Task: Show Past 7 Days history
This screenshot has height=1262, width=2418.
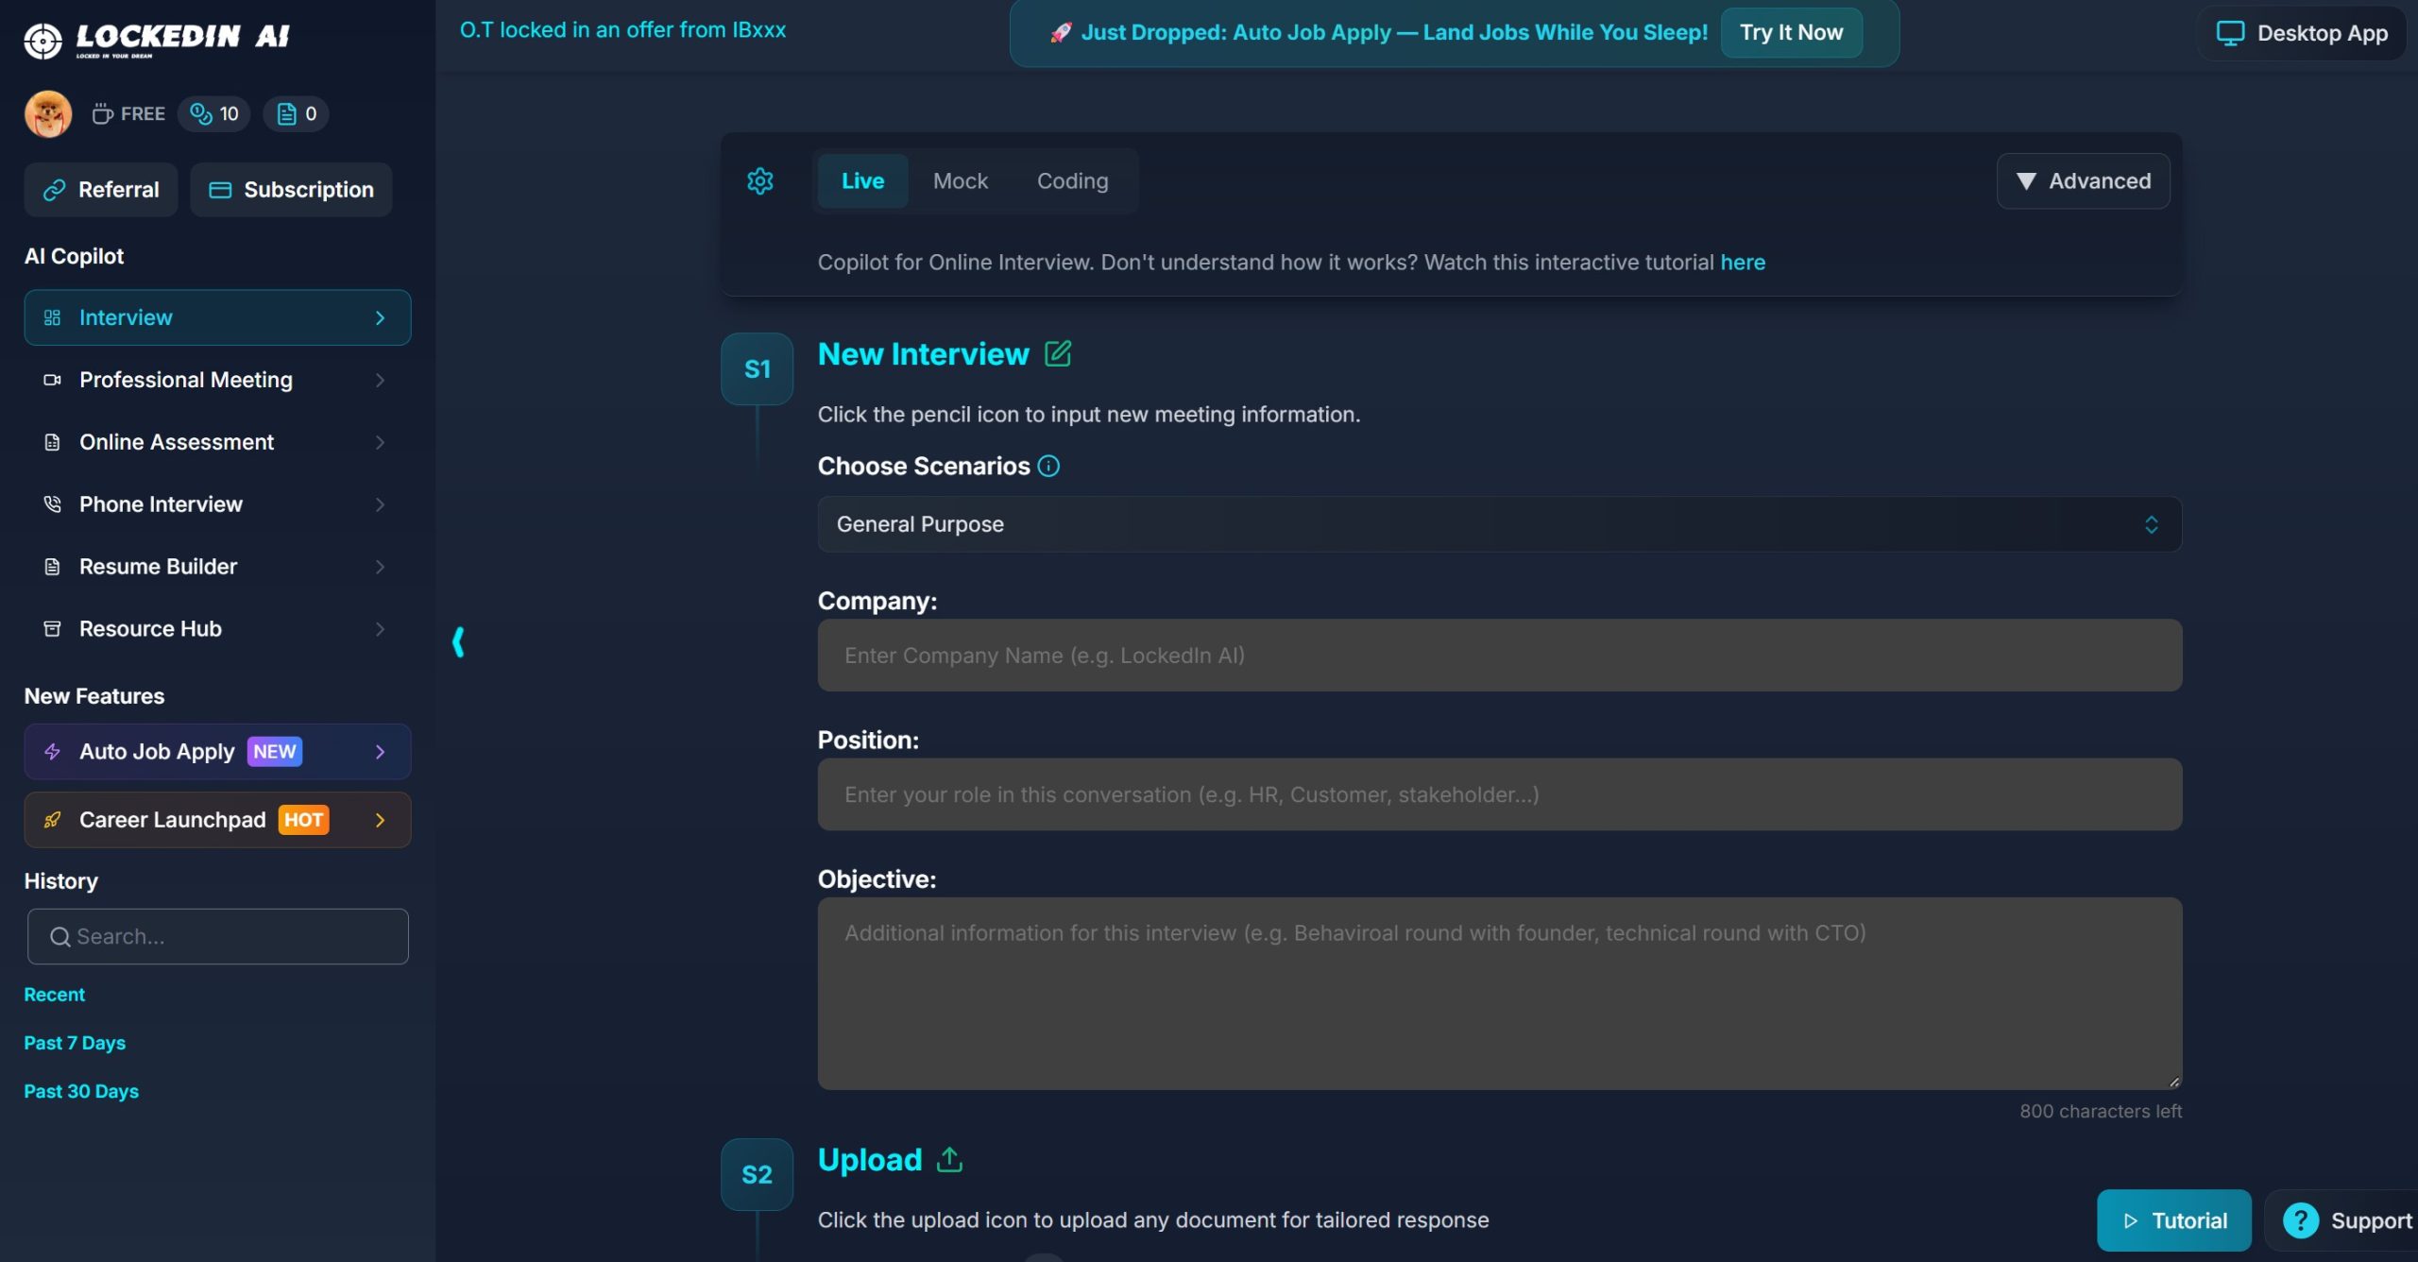Action: pyautogui.click(x=75, y=1043)
